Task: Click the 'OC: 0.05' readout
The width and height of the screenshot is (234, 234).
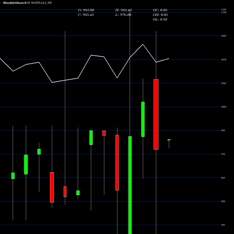Action: point(160,10)
